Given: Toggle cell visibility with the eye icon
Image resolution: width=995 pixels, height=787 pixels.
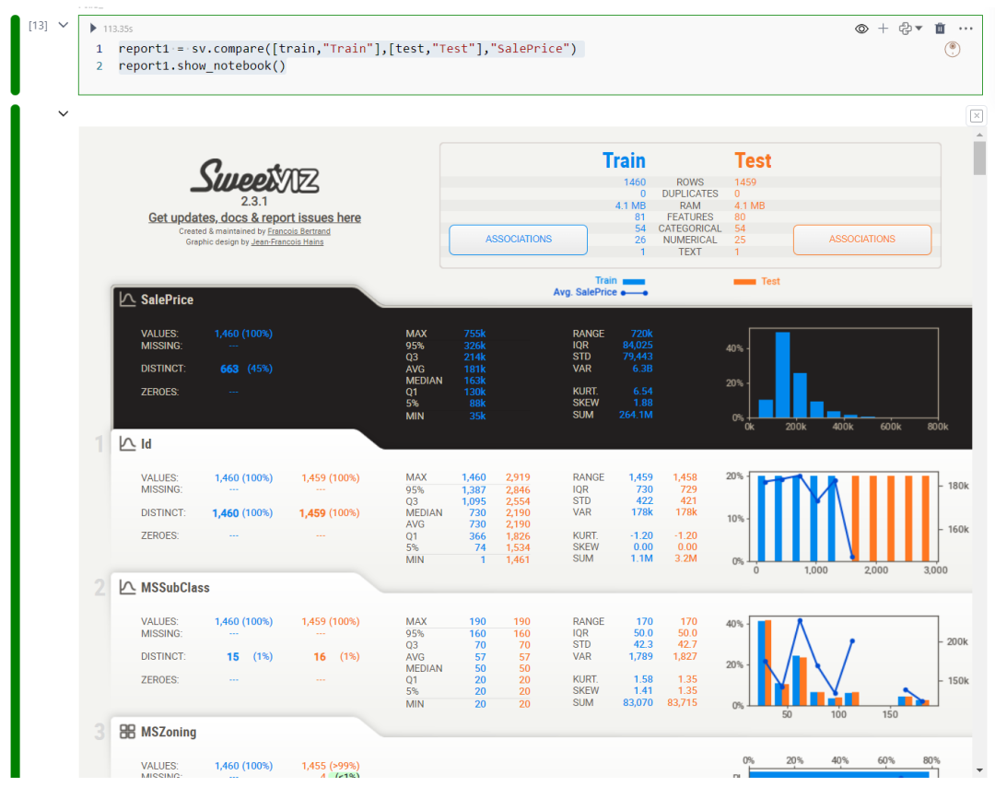Looking at the screenshot, I should 861,29.
